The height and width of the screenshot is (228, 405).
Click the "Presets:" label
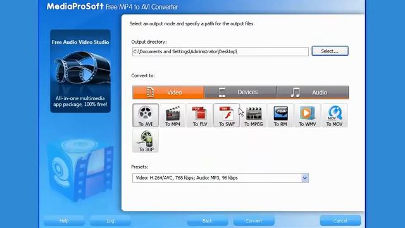point(140,167)
